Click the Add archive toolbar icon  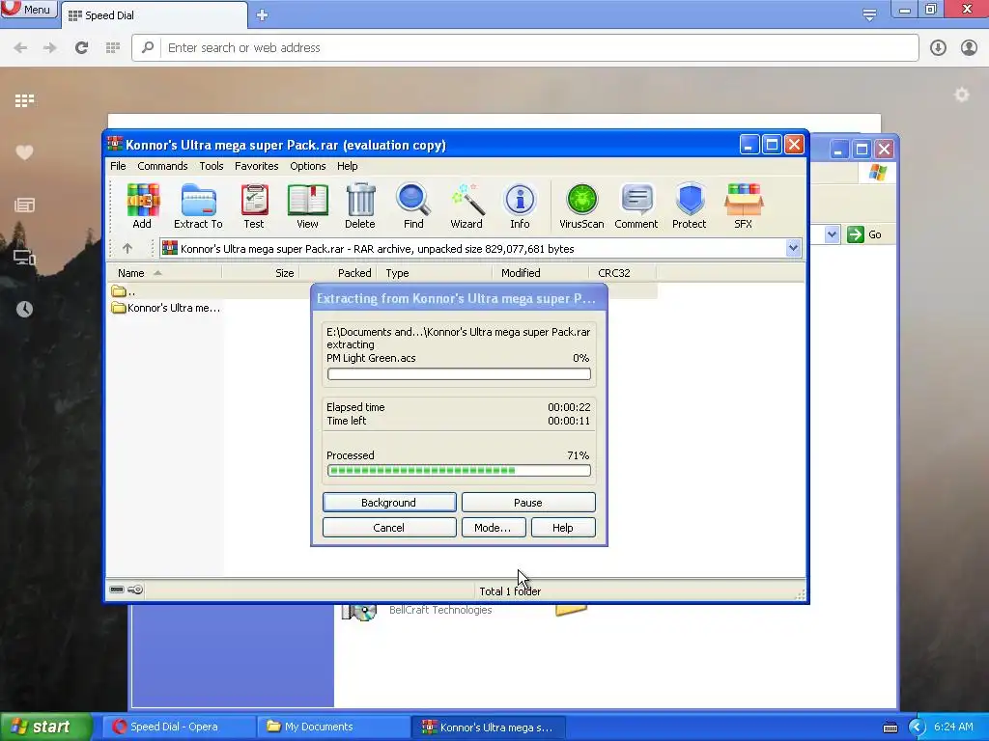pyautogui.click(x=142, y=206)
